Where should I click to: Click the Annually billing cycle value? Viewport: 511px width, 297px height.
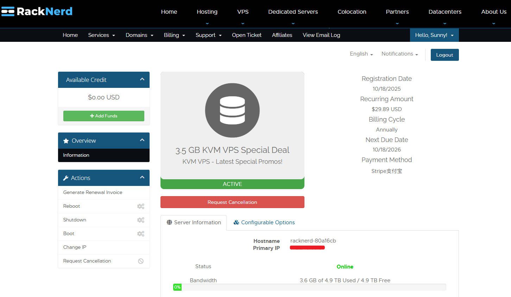pyautogui.click(x=387, y=130)
